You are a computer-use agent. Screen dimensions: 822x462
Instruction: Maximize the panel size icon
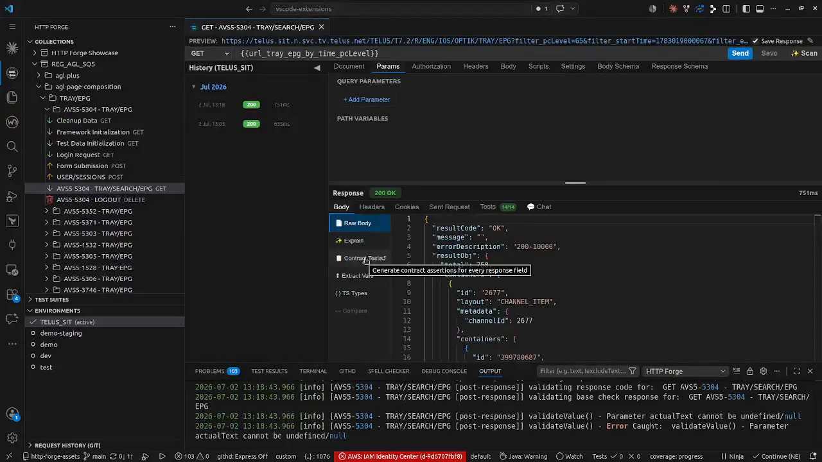[x=796, y=371]
